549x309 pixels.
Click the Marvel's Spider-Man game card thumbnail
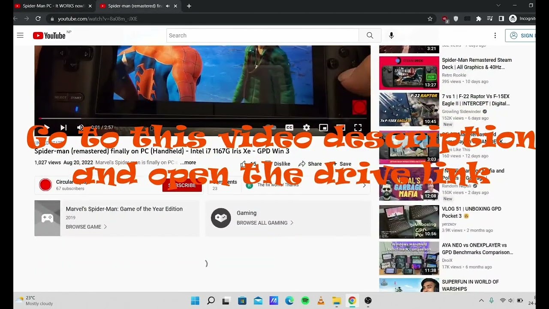point(47,218)
